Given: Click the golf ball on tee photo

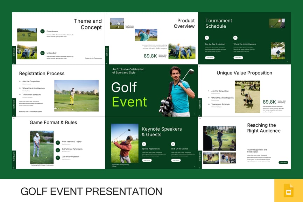Looking at the screenshot, I should click(x=117, y=23).
